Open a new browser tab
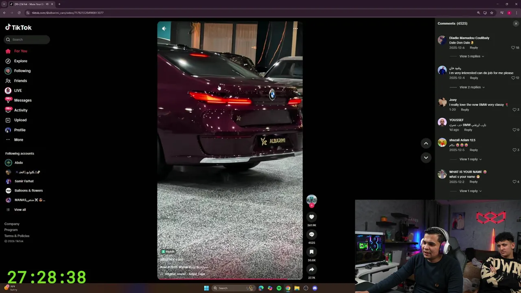The height and width of the screenshot is (293, 521). tap(59, 4)
